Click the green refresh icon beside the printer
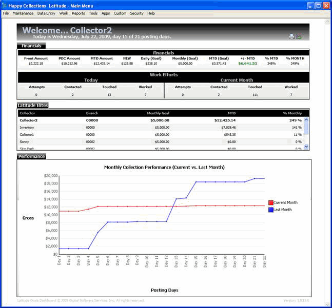Image resolution: width=332 pixels, height=308 pixels. point(299,36)
